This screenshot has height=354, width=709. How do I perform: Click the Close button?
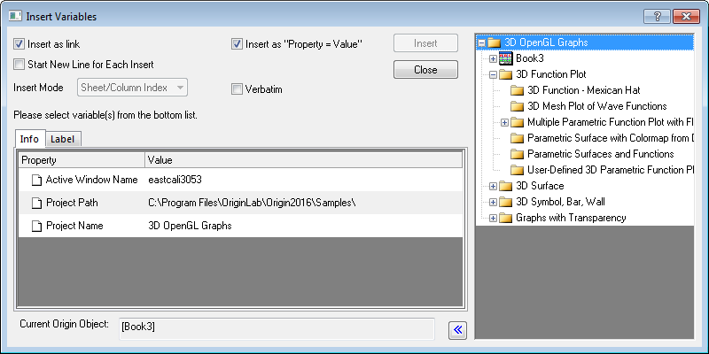click(x=425, y=70)
